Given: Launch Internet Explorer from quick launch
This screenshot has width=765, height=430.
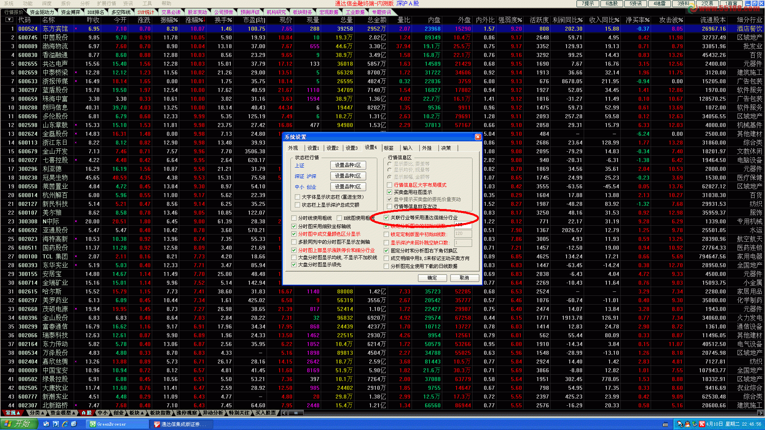Looking at the screenshot, I should point(65,424).
